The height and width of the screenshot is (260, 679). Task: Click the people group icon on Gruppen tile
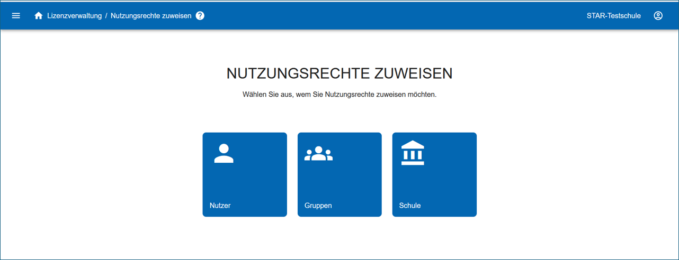click(318, 154)
